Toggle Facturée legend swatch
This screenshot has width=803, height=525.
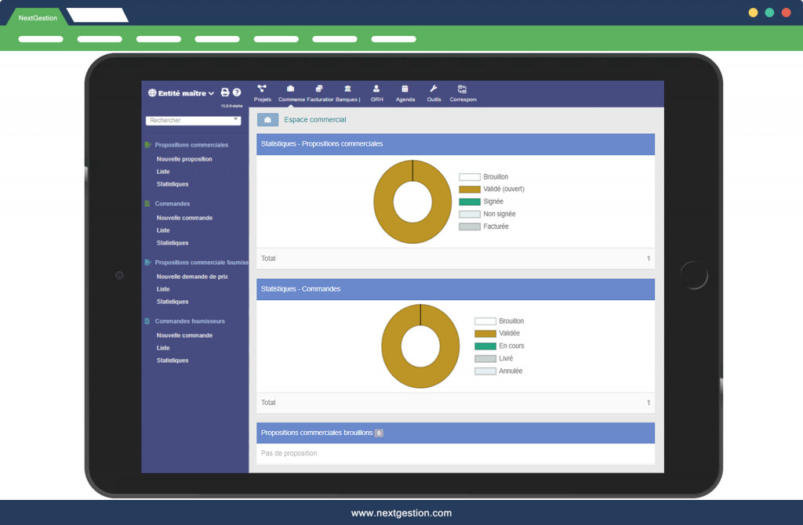point(470,226)
